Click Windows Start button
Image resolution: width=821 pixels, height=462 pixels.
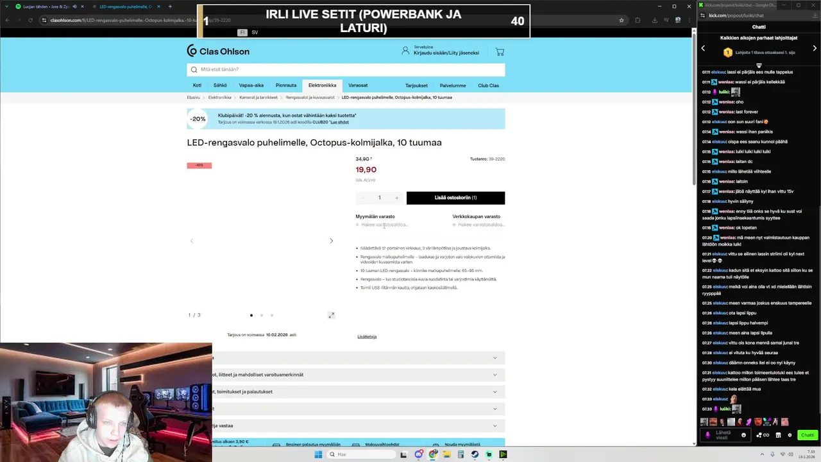[x=318, y=454]
